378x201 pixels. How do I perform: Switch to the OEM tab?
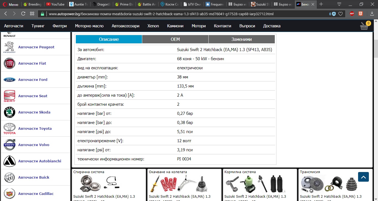click(x=175, y=39)
